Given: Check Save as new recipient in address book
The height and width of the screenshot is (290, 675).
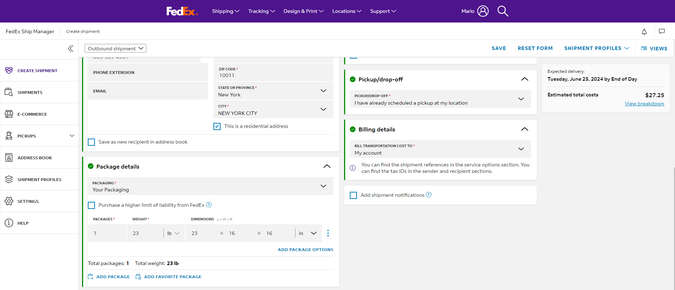Looking at the screenshot, I should click(x=91, y=142).
